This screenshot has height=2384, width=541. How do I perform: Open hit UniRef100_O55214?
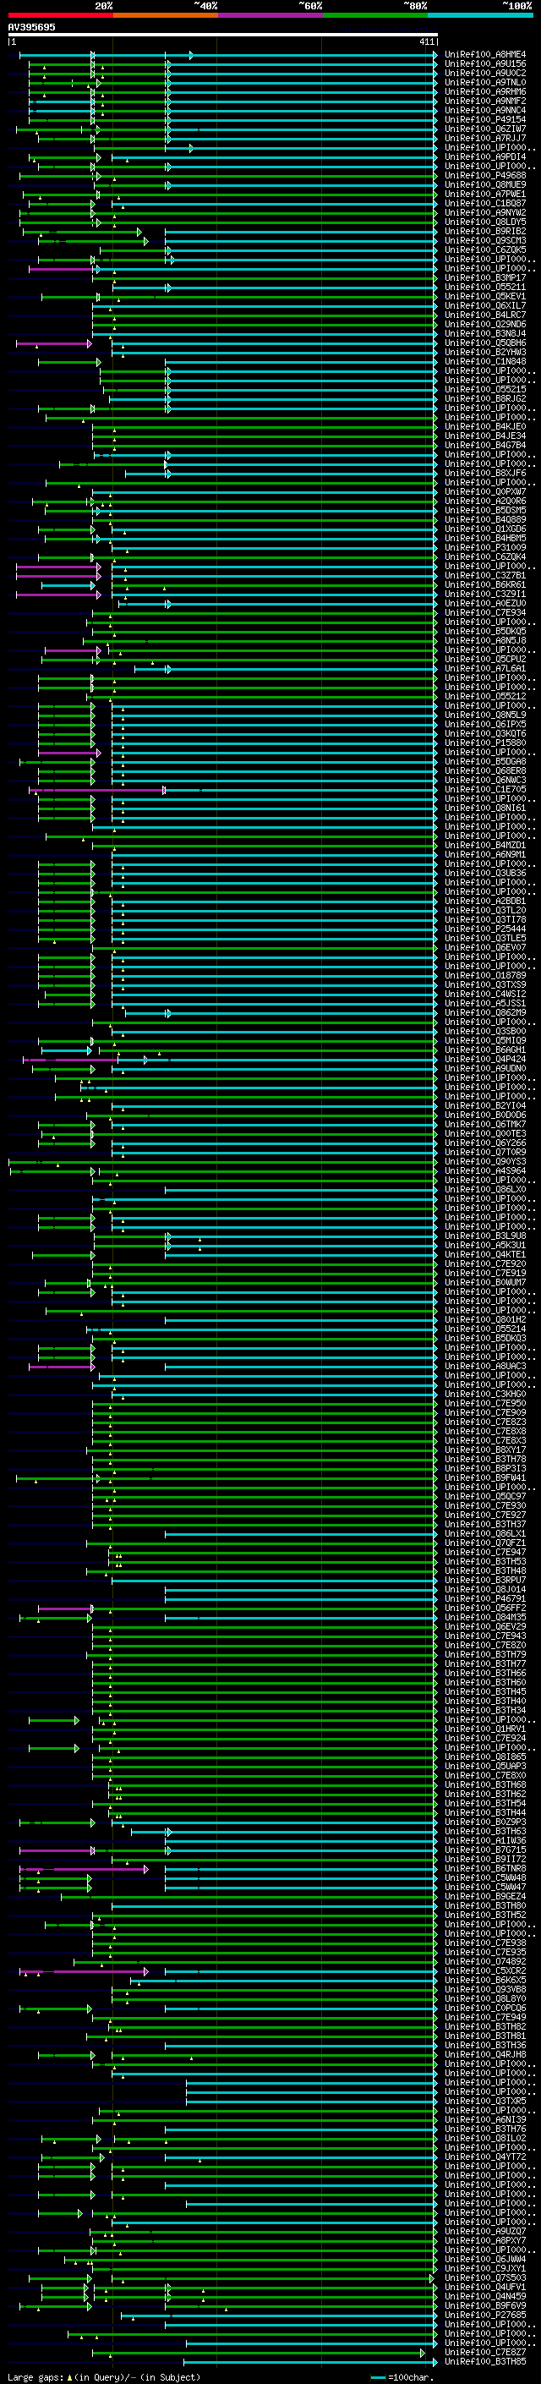click(485, 1330)
